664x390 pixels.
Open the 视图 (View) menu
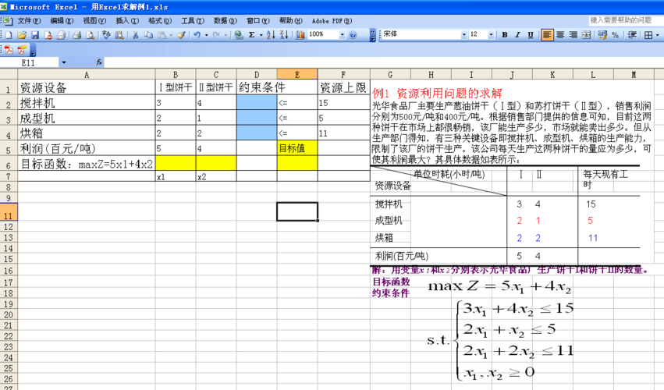tap(94, 21)
